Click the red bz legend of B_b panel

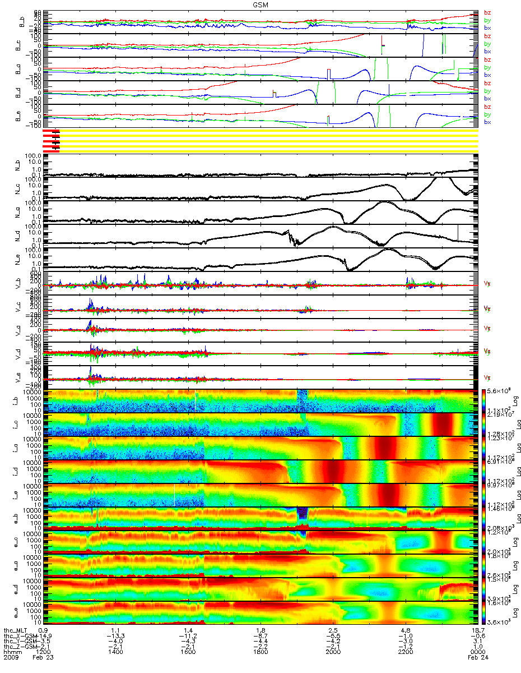click(487, 13)
